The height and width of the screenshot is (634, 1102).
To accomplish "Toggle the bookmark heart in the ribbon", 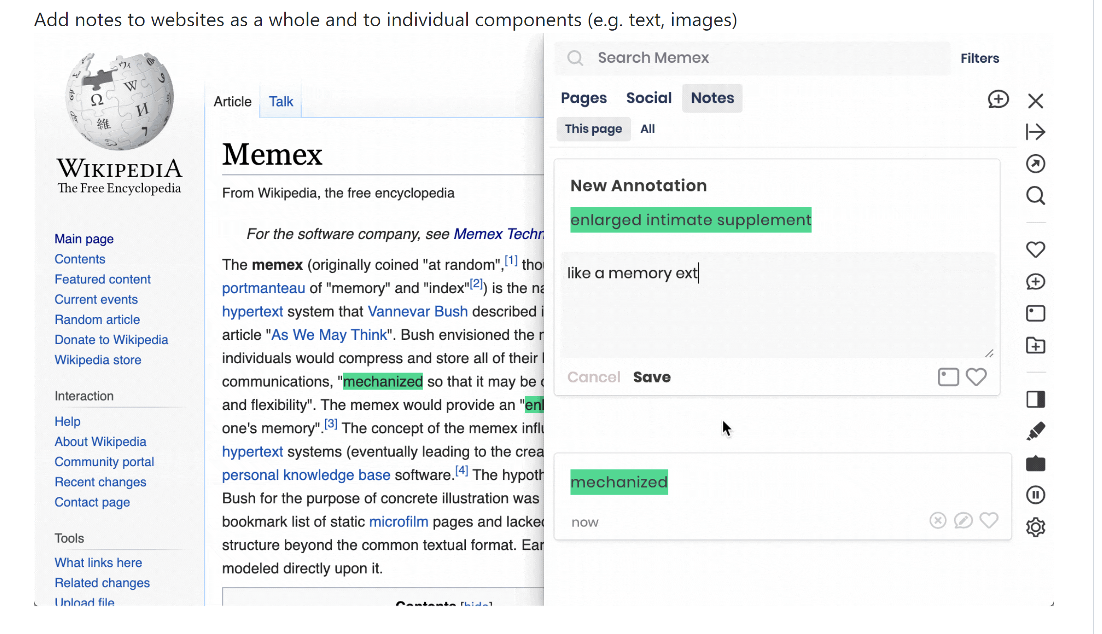I will [1035, 249].
